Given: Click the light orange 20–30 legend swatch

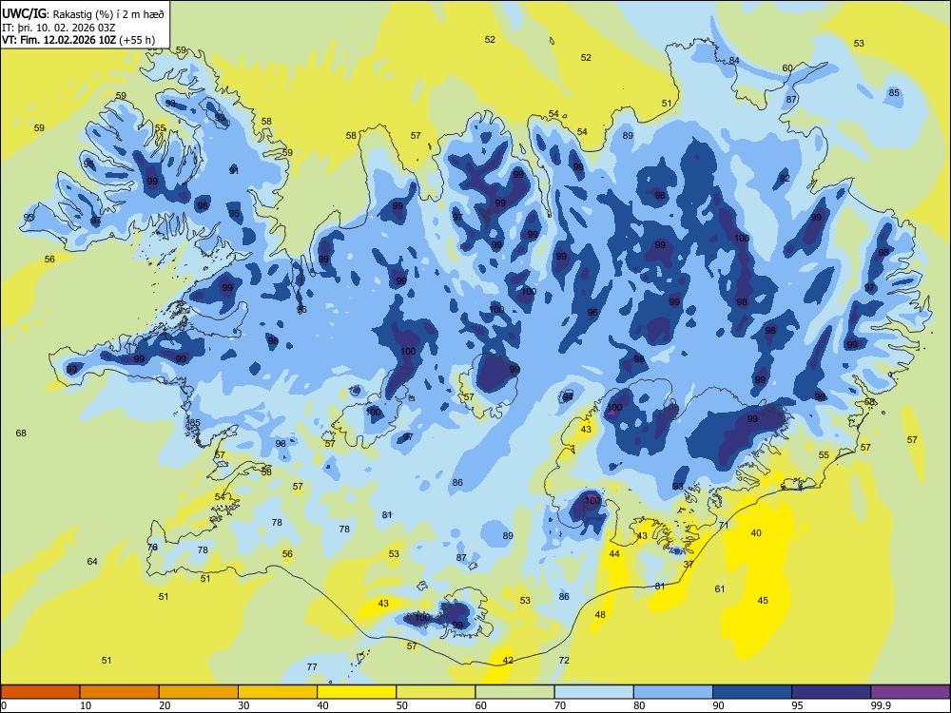Looking at the screenshot, I should coord(199,692).
